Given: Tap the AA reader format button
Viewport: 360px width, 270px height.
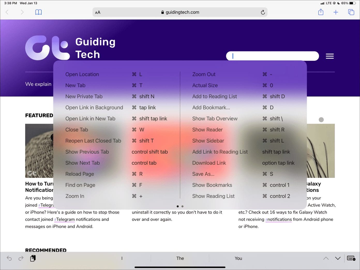Looking at the screenshot, I should coord(98,12).
